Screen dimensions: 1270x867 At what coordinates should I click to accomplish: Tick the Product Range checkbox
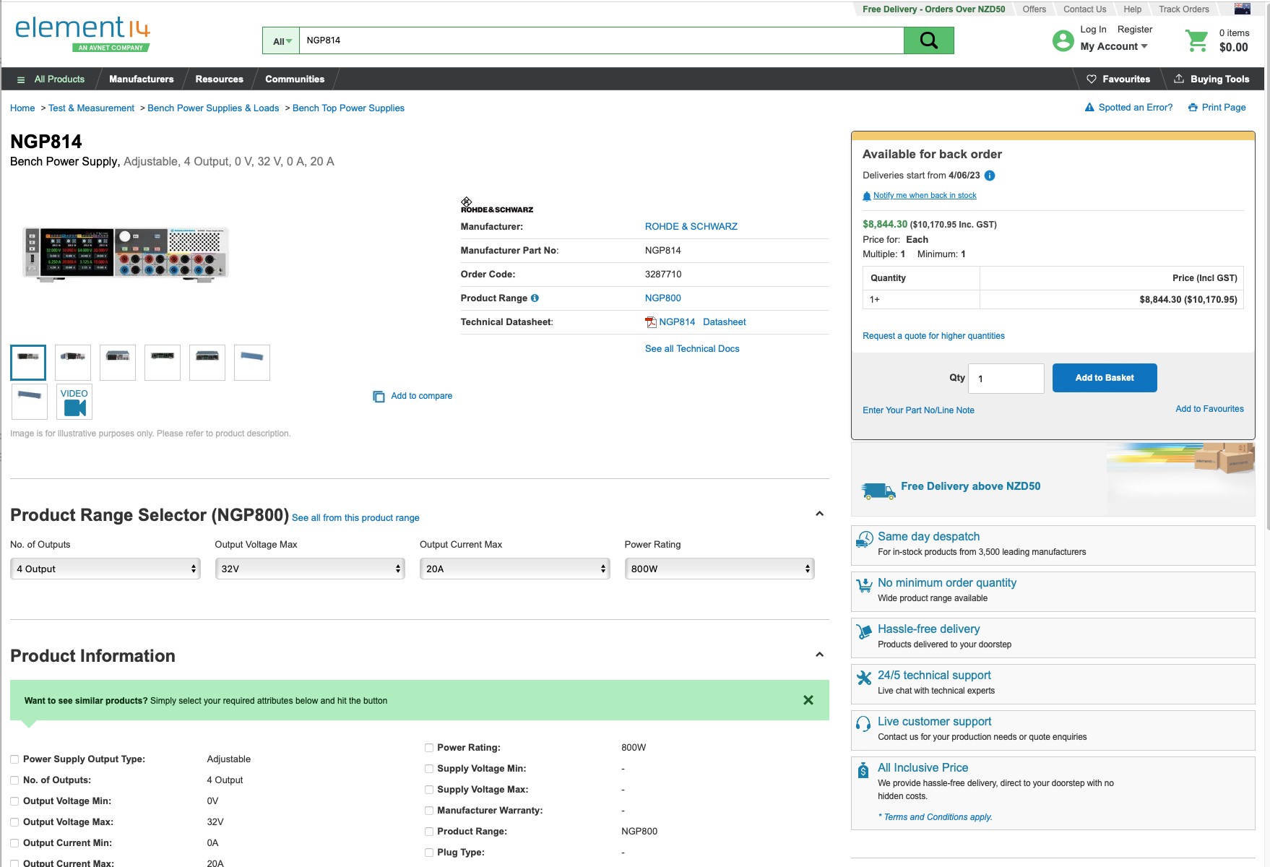click(429, 832)
